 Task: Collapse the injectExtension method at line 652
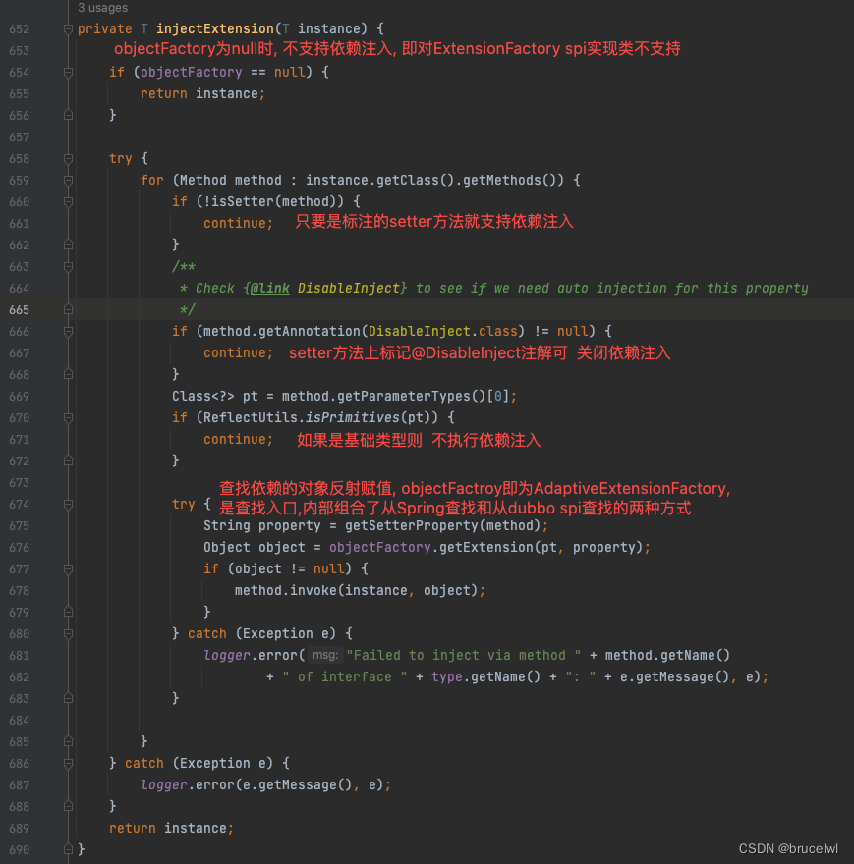[x=68, y=29]
